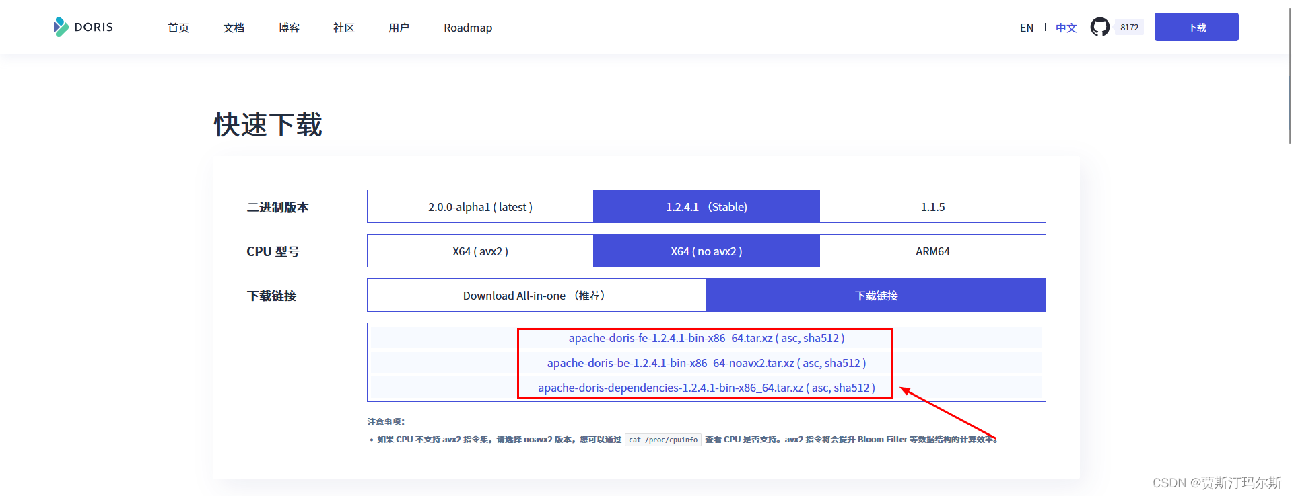The image size is (1292, 496).
Task: Open asc link for be noavx2 package
Action: point(811,363)
